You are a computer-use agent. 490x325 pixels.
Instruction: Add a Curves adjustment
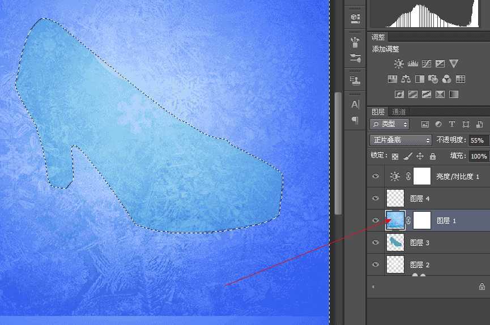[426, 64]
